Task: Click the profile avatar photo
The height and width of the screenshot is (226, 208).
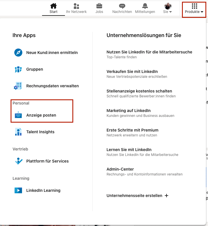Action: tap(168, 6)
